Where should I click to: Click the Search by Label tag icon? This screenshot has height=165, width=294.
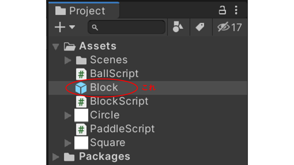[200, 27]
